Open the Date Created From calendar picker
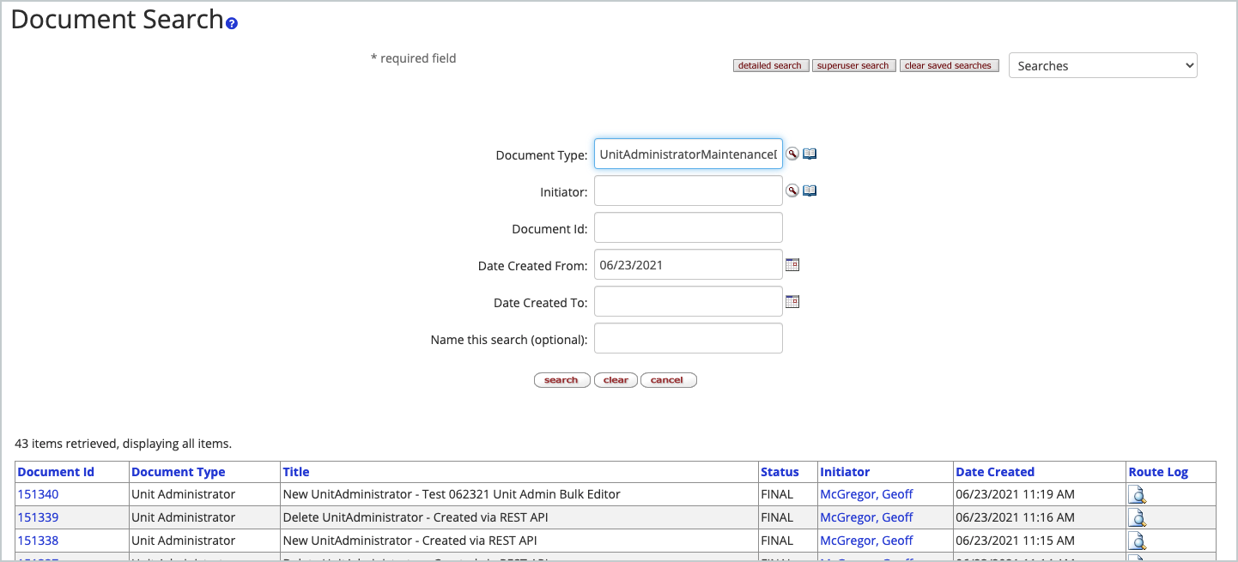1238x562 pixels. 792,263
